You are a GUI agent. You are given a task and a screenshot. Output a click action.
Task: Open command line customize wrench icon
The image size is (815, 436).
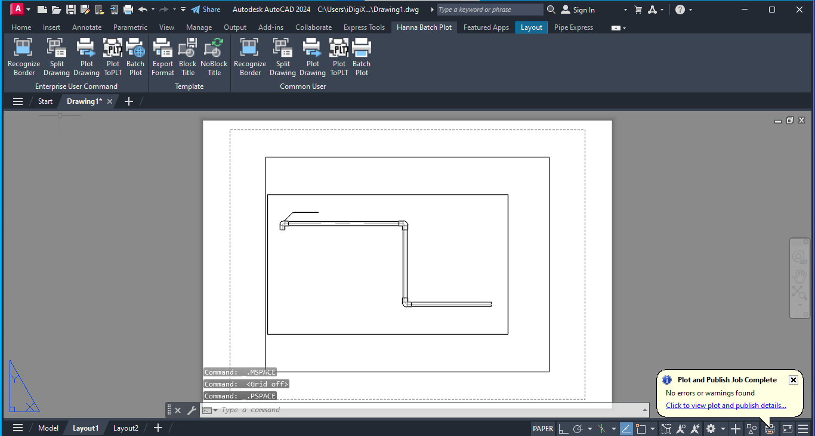(192, 410)
